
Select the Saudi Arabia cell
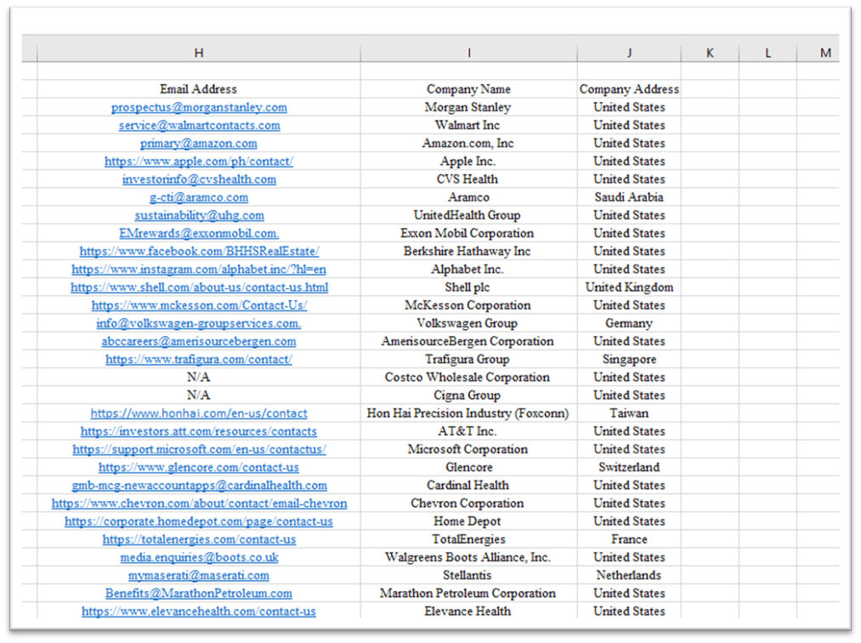629,197
